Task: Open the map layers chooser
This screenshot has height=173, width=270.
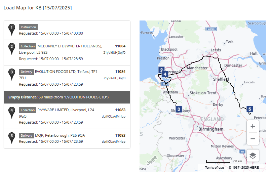Action: [253, 156]
